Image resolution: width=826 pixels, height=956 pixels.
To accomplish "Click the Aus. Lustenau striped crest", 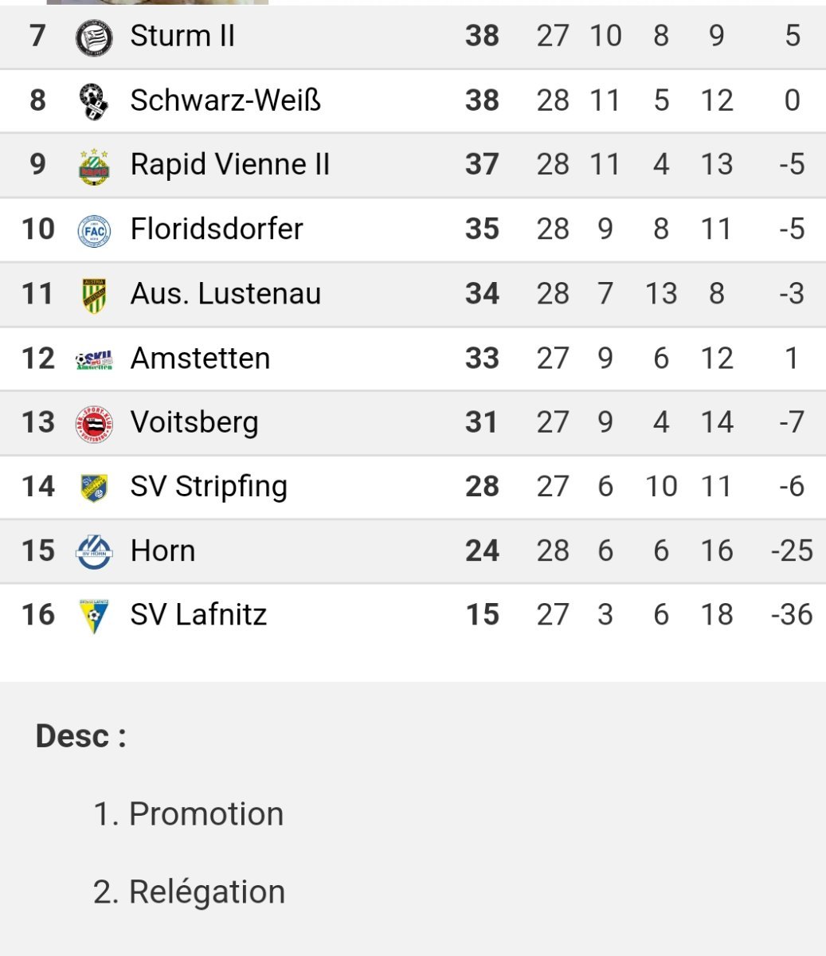I will click(x=94, y=295).
